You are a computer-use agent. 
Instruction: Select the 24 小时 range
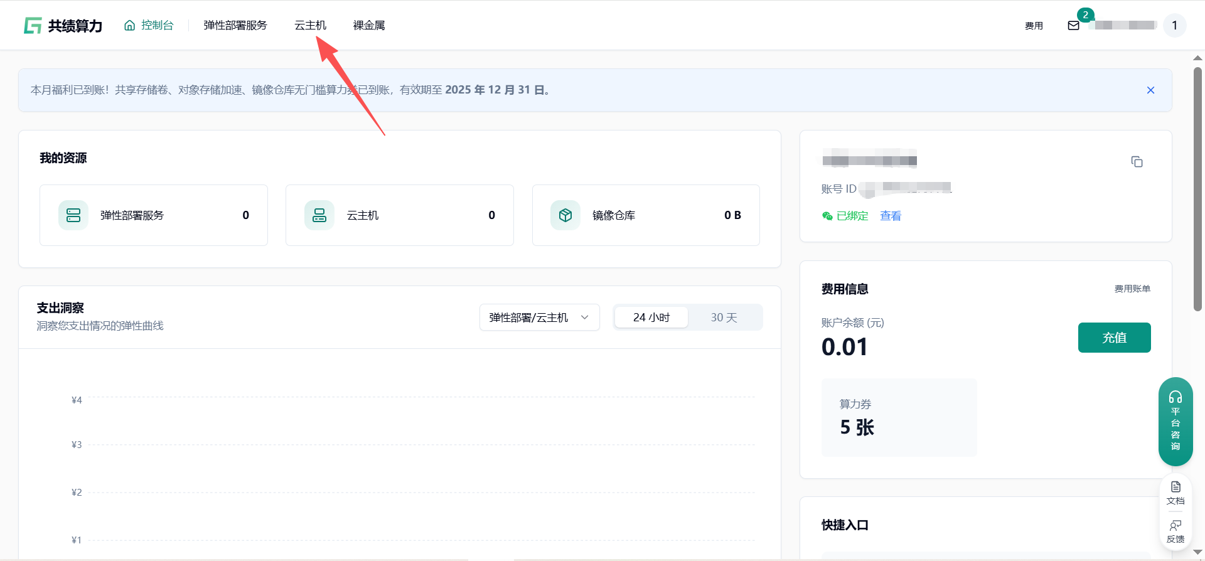651,318
